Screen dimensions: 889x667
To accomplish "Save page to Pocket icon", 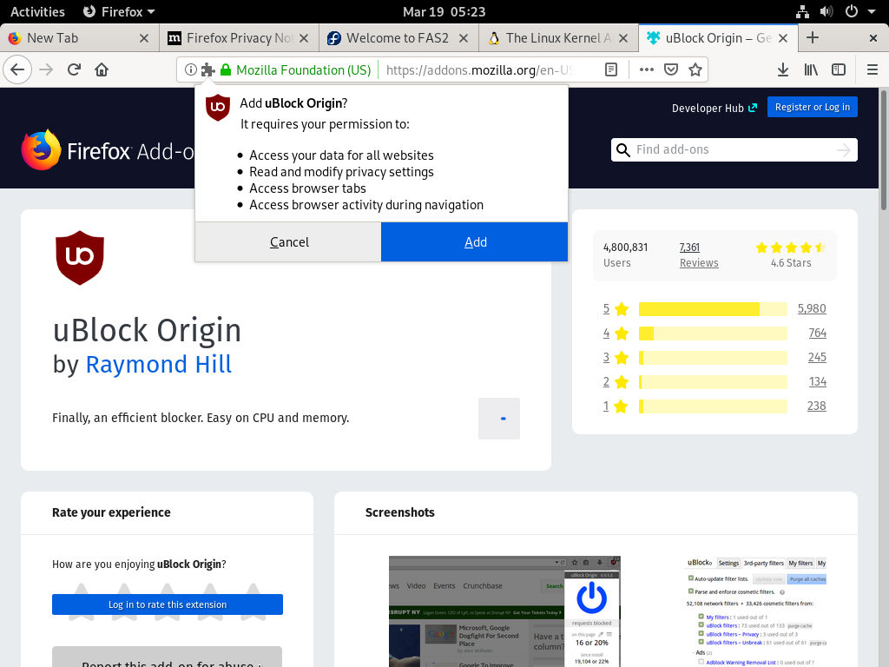I will tap(671, 69).
